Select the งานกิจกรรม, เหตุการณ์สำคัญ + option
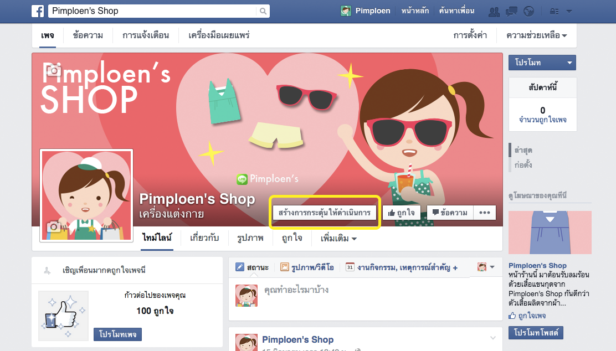Viewport: 616px width, 351px height. tap(402, 267)
